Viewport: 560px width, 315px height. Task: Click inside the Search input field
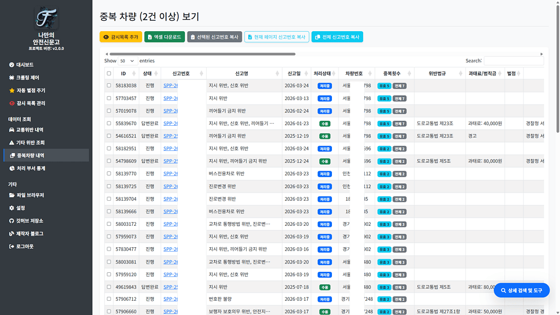(514, 60)
